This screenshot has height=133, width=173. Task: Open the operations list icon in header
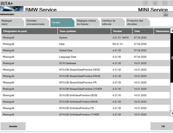click(x=145, y=3)
